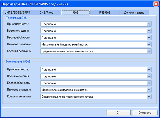The width and height of the screenshot is (160, 118).
Task: Click the Средняя величина label in Минимальный QoS
Action: pyautogui.click(x=19, y=97)
